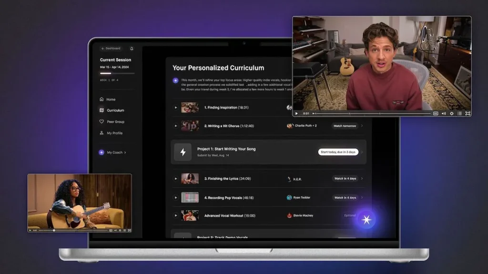
Task: Click the Home icon in sidebar
Action: click(102, 99)
